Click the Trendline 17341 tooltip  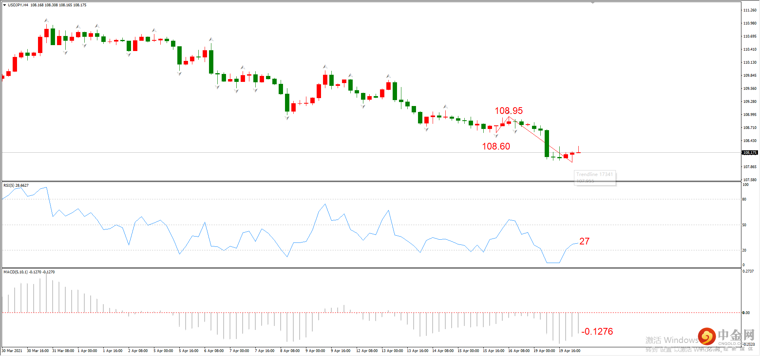[595, 178]
